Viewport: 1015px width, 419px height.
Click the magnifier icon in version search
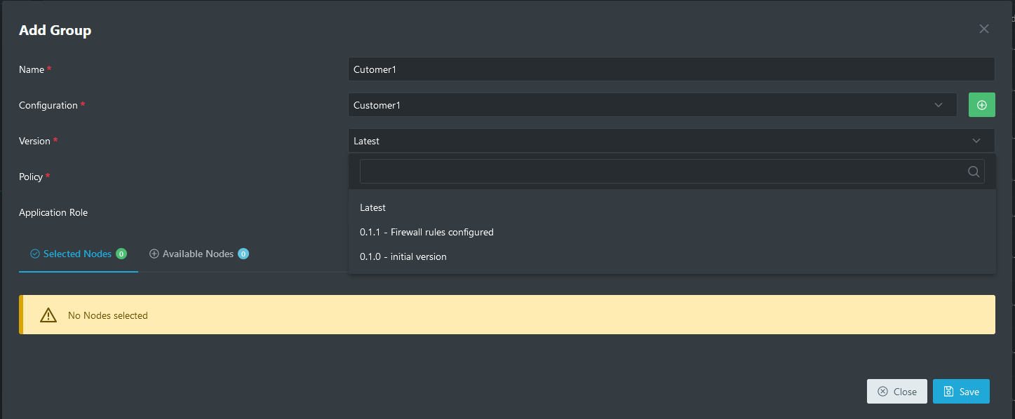(973, 172)
